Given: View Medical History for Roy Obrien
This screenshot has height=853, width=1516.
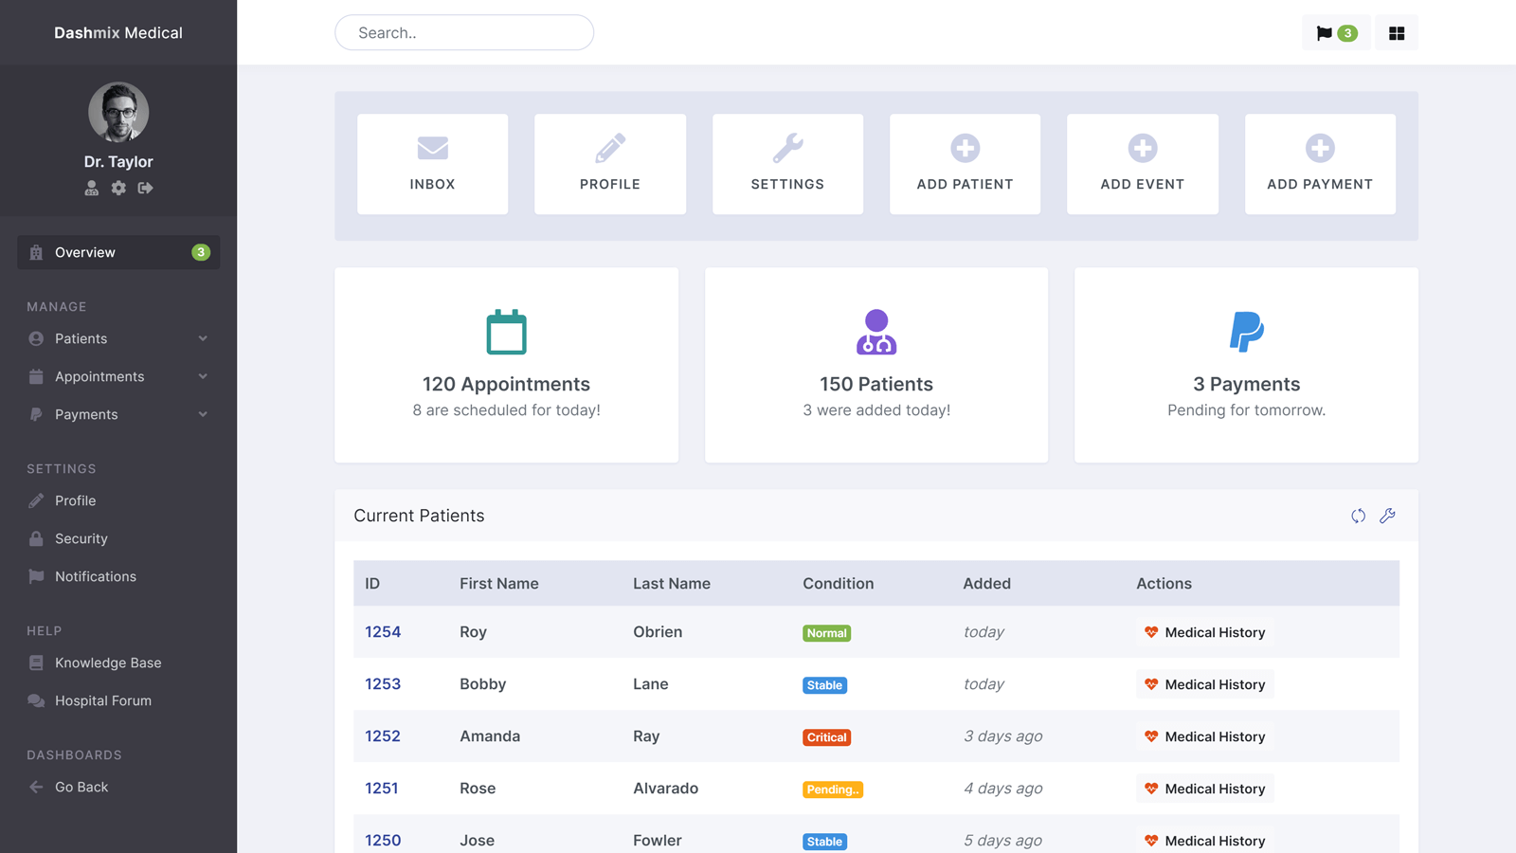Looking at the screenshot, I should (x=1204, y=632).
